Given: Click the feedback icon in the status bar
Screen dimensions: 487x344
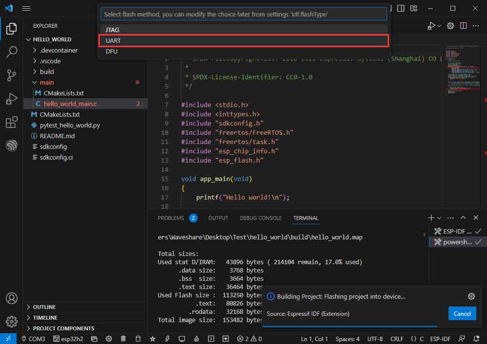Looking at the screenshot, I should (x=462, y=339).
